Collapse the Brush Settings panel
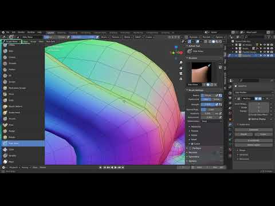275x206 pixels. pyautogui.click(x=195, y=90)
